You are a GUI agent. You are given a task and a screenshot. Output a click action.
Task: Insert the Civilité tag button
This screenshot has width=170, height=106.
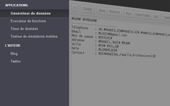(x=87, y=9)
